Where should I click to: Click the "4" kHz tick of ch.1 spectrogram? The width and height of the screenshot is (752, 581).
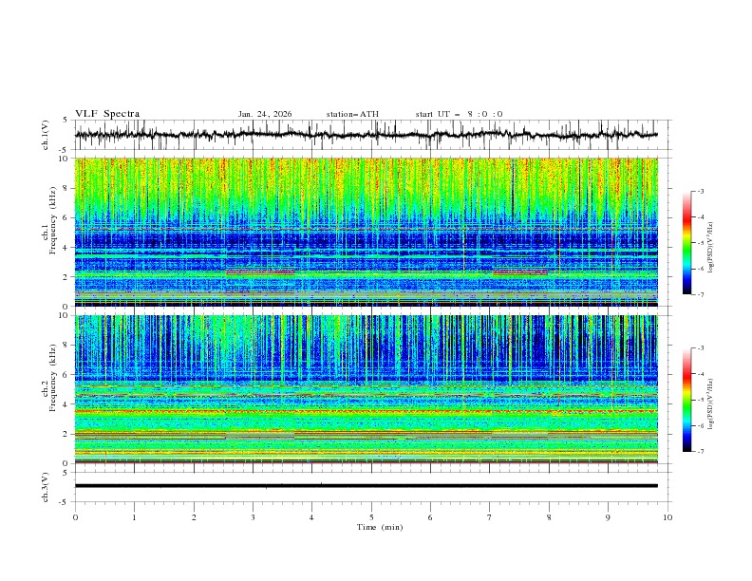[66, 248]
